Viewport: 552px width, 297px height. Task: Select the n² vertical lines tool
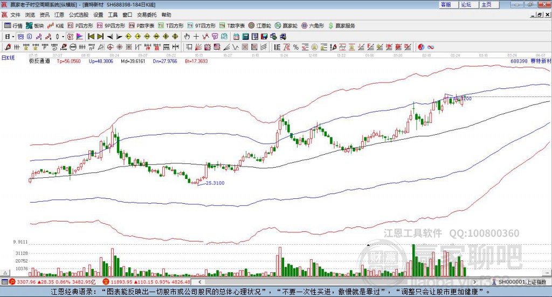click(x=92, y=47)
